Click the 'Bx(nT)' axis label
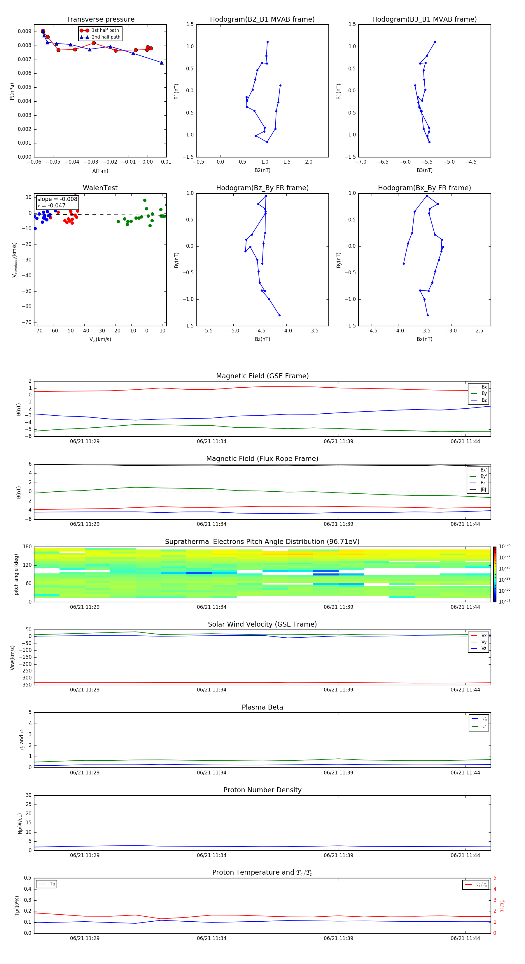The height and width of the screenshot is (964, 525). click(424, 339)
